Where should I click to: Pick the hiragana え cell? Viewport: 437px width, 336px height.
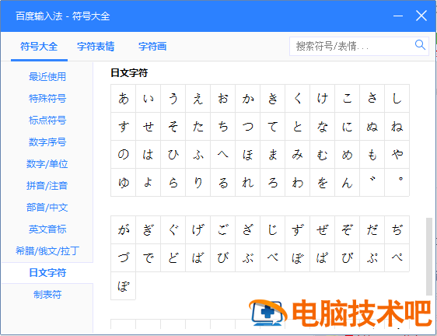(198, 99)
